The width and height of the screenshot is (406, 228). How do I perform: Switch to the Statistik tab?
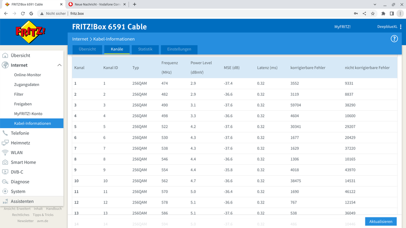[x=145, y=49]
